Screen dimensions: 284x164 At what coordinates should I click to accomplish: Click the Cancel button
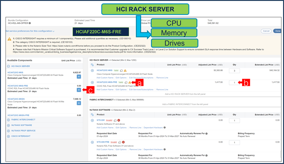pyautogui.click(x=266, y=31)
